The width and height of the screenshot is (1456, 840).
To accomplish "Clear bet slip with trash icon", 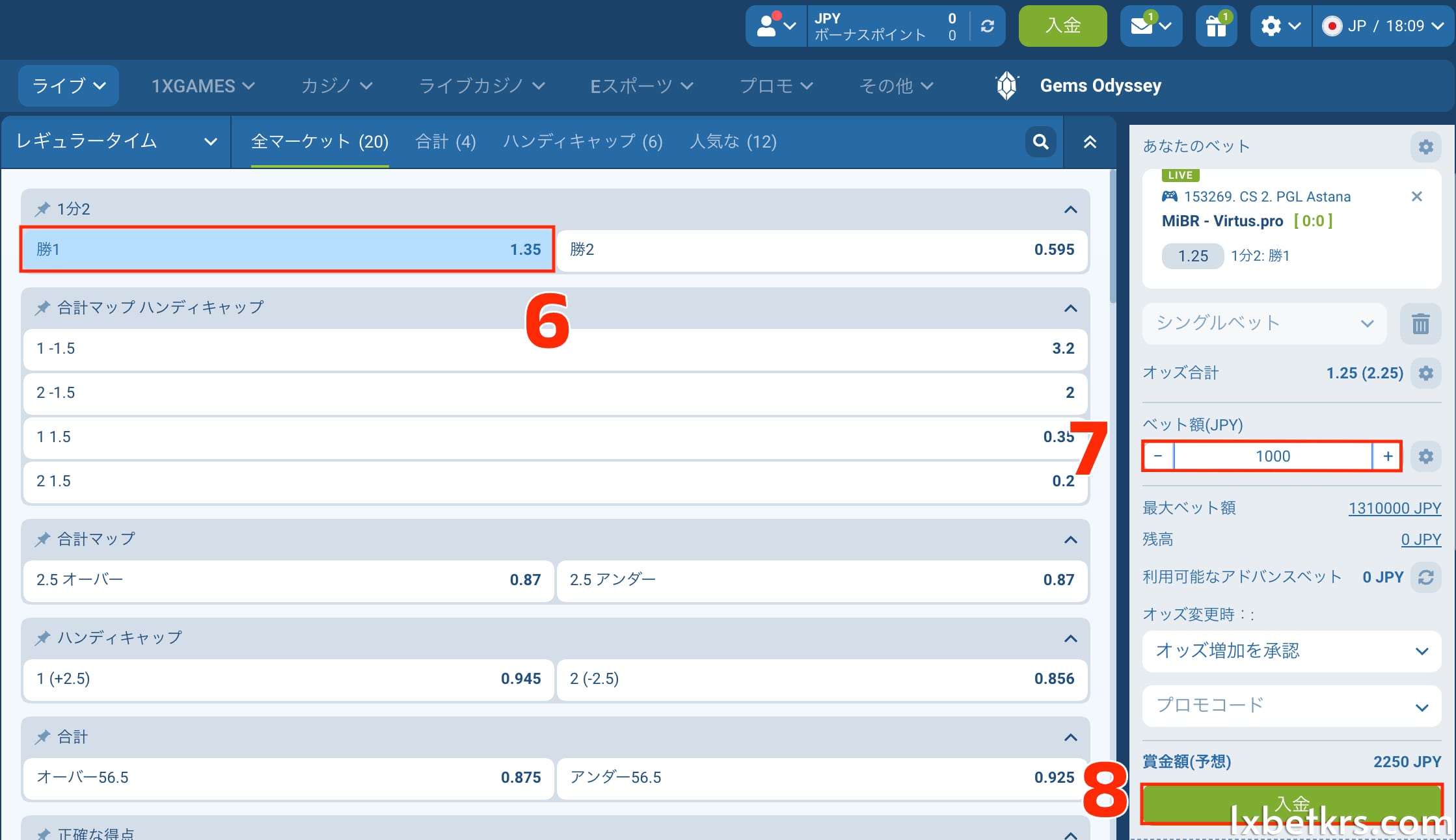I will [1420, 323].
